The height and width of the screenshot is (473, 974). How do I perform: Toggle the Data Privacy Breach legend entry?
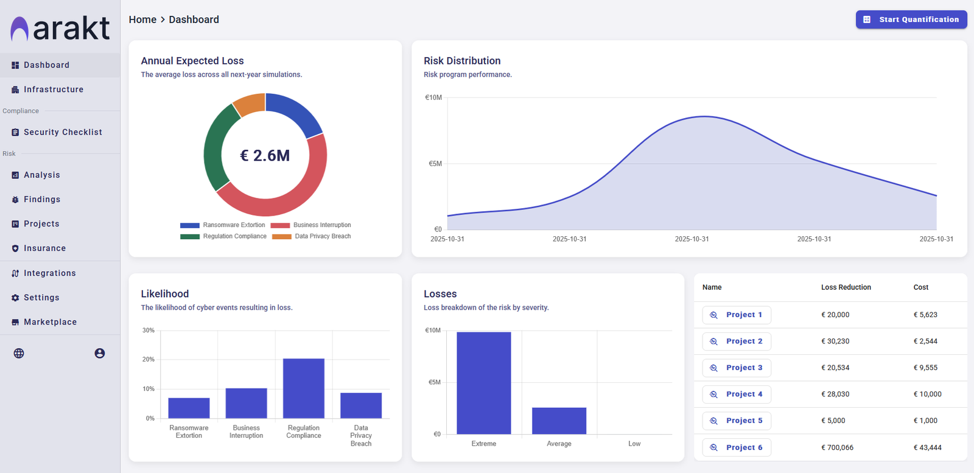[312, 236]
